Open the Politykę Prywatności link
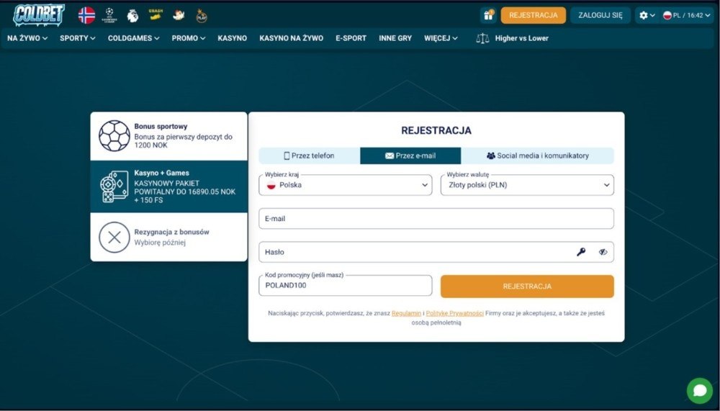This screenshot has width=720, height=411. pos(454,313)
